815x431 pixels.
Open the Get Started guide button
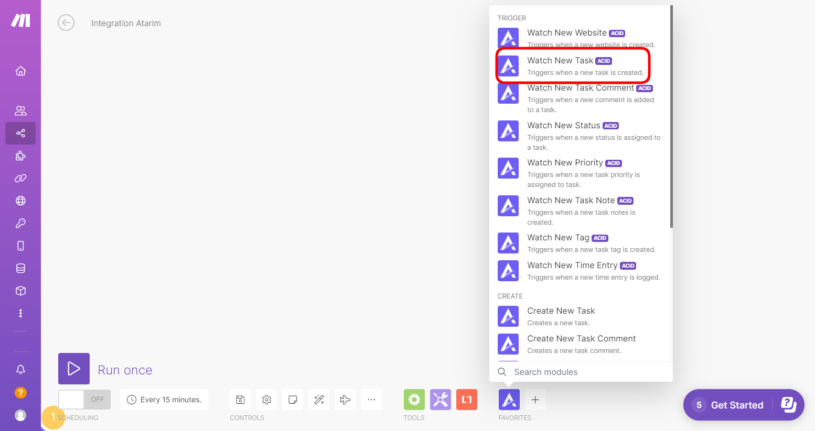[744, 405]
